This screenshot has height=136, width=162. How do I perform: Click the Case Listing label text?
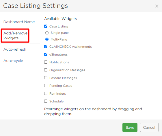coord(59,26)
